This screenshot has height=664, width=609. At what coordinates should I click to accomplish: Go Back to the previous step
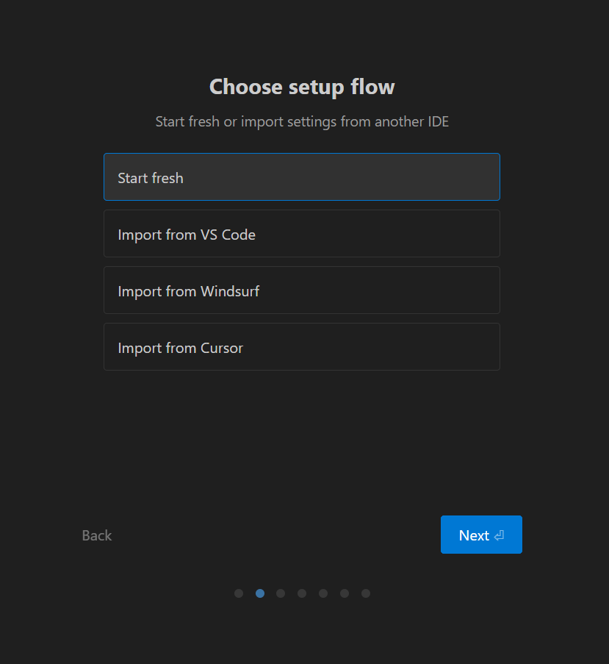pos(97,535)
